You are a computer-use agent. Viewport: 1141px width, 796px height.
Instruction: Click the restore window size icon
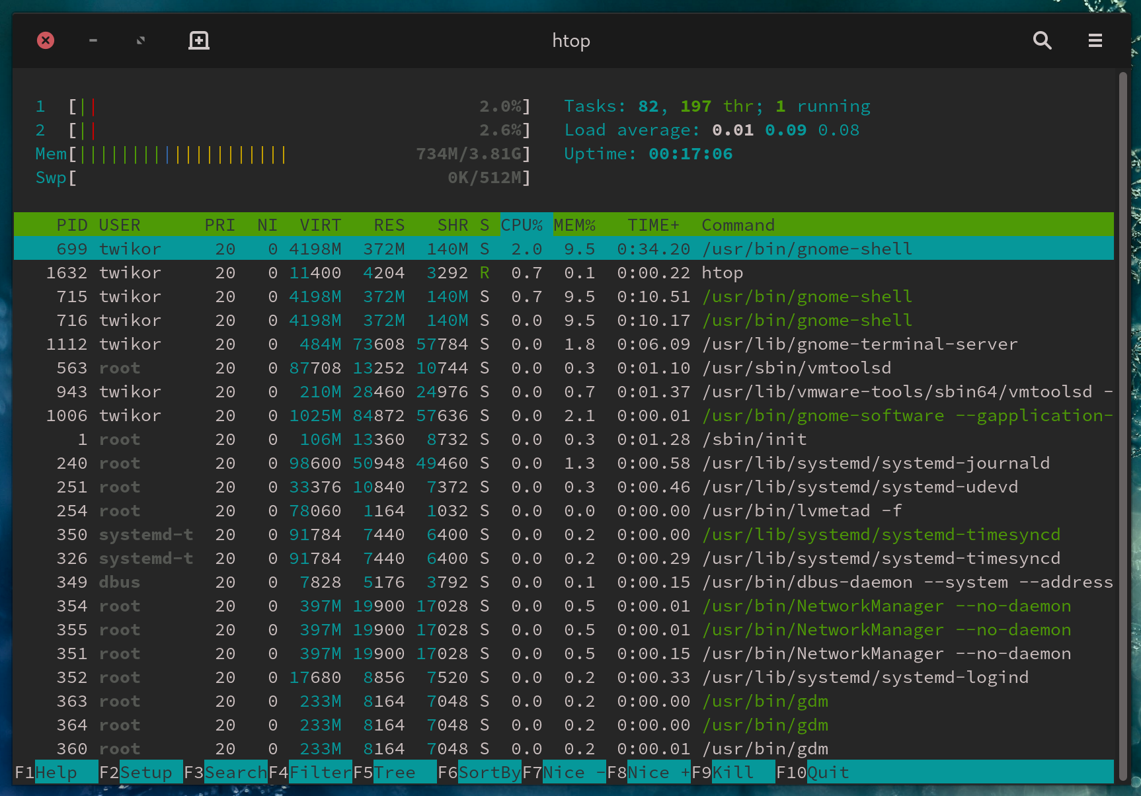pos(141,40)
